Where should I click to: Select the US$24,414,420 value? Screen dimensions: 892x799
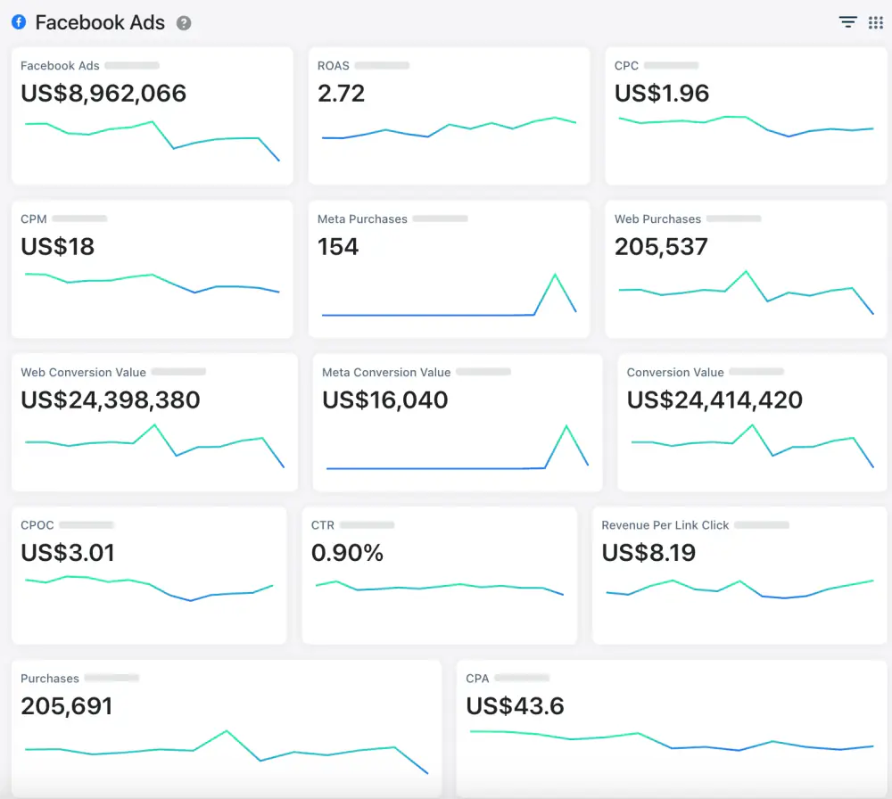[x=714, y=399]
